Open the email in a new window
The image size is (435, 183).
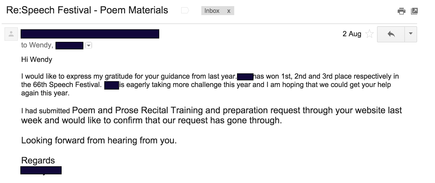coord(414,11)
